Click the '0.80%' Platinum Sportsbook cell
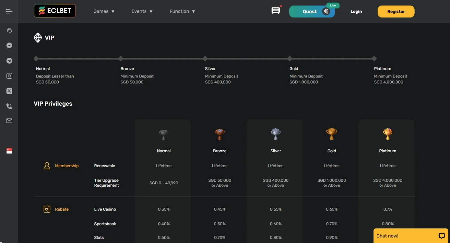Screen dimensions: 450x243 pos(388,224)
